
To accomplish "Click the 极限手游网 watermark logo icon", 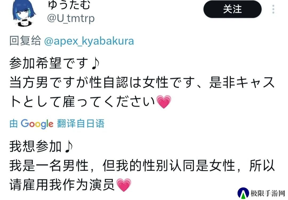I will (x=243, y=193).
